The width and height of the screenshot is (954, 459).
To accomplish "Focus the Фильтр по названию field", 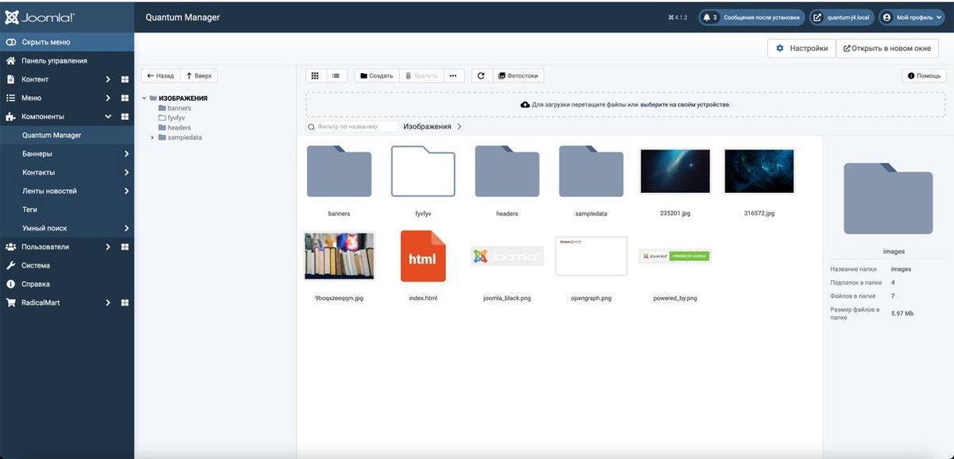I will [x=353, y=126].
